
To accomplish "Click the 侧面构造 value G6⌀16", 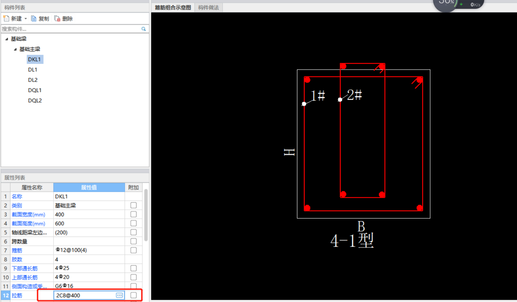I will [x=89, y=286].
